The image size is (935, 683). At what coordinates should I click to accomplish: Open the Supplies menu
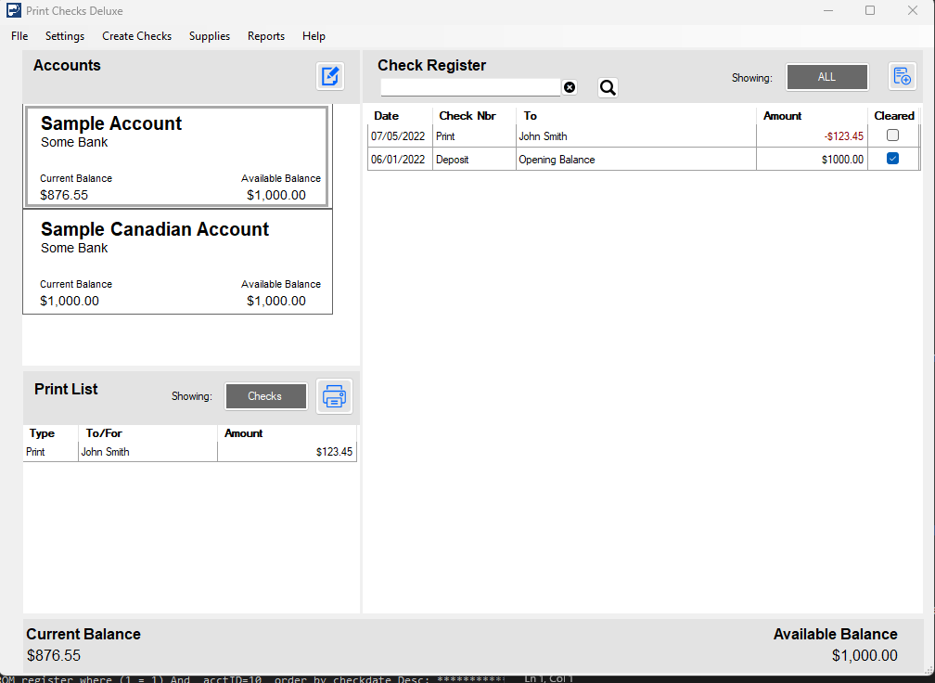209,36
